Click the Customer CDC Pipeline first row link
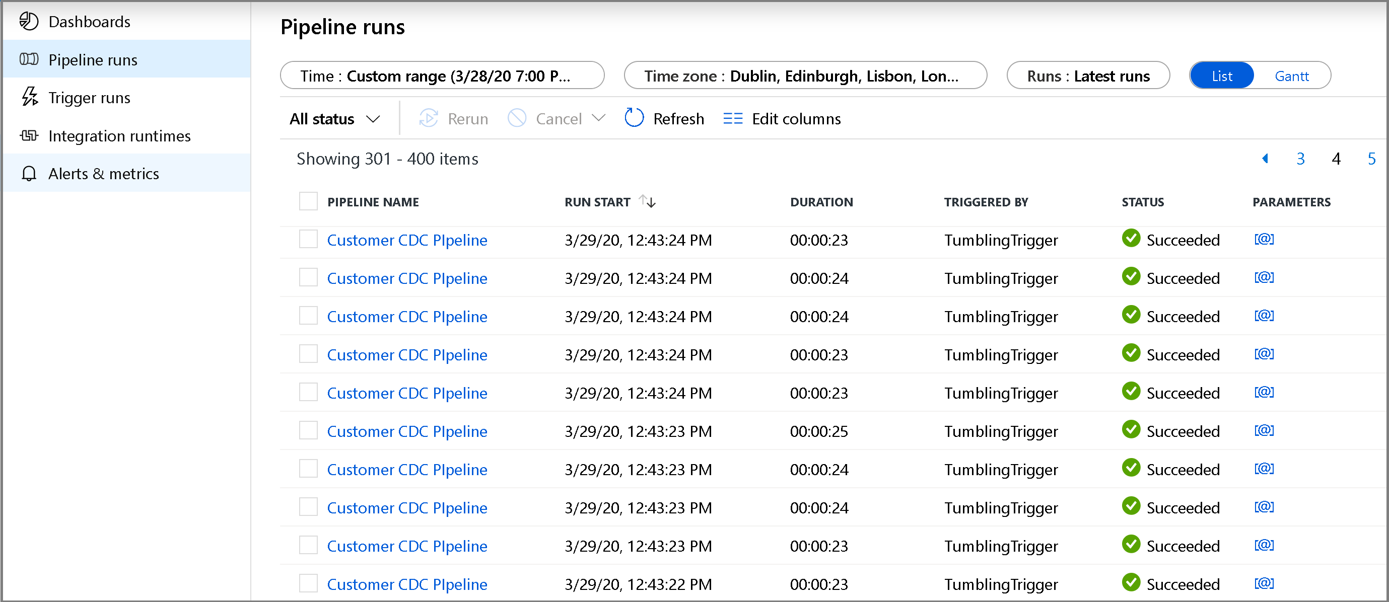The height and width of the screenshot is (602, 1389). 407,240
